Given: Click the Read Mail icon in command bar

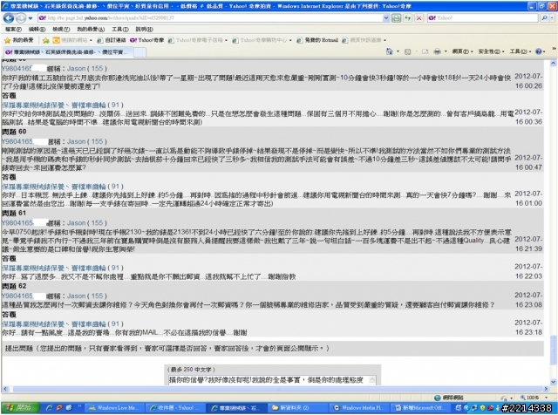Looking at the screenshot, I should pyautogui.click(x=425, y=51).
